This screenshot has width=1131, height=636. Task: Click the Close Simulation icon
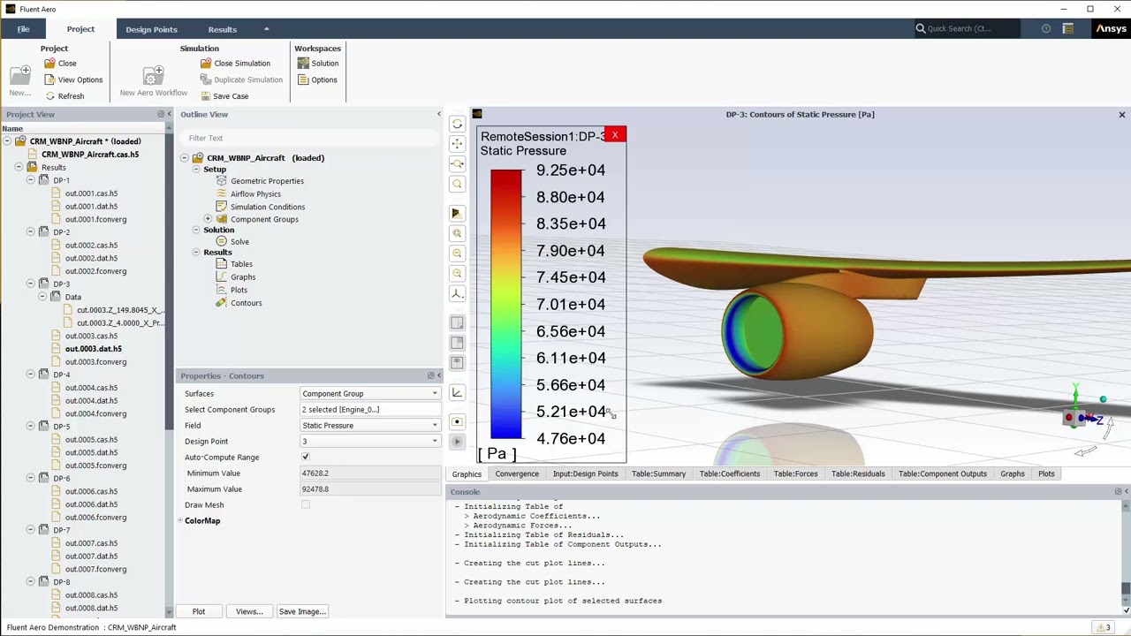(x=206, y=64)
